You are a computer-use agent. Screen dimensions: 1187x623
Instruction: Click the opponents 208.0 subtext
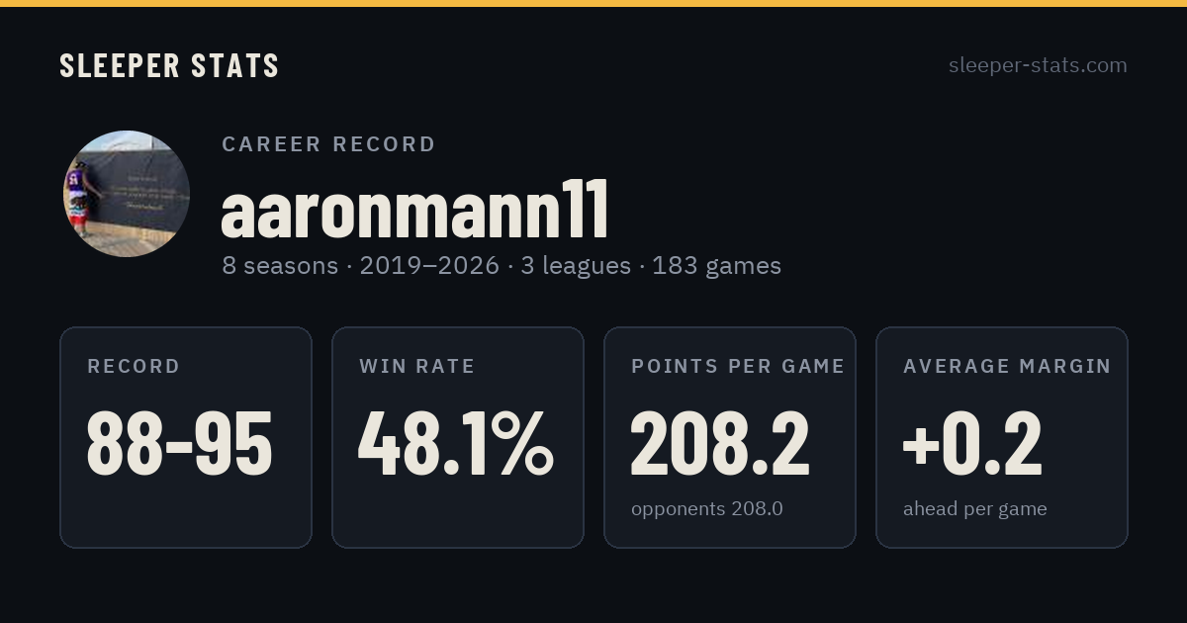click(707, 509)
